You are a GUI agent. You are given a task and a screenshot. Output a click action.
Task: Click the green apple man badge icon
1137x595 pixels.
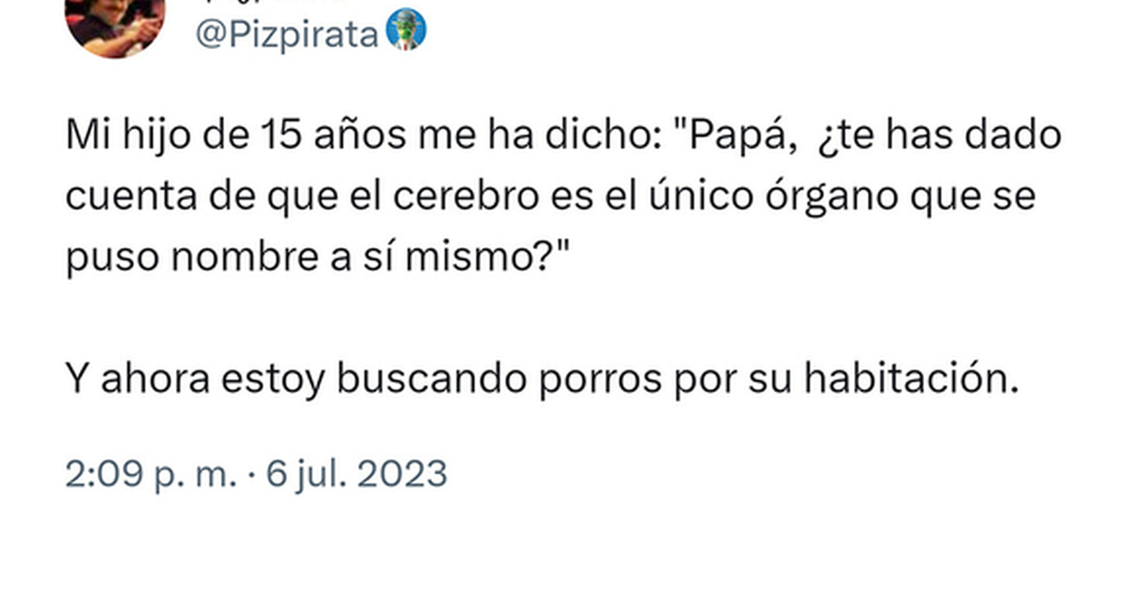[x=406, y=29]
